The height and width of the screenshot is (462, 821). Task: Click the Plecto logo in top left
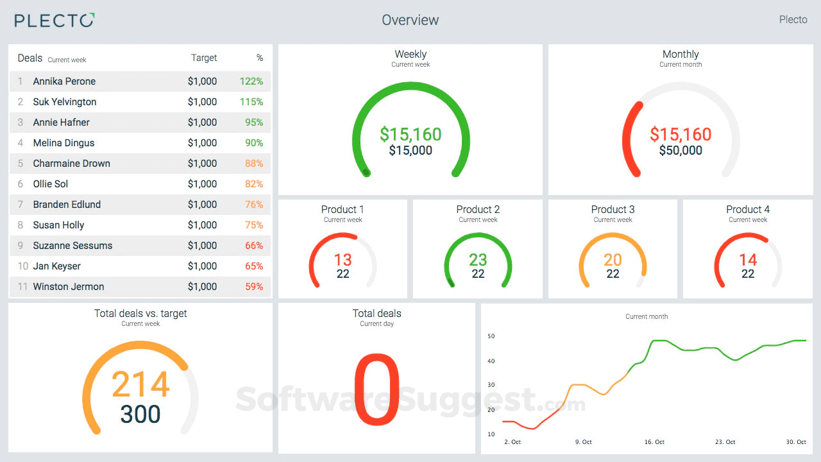(x=54, y=20)
